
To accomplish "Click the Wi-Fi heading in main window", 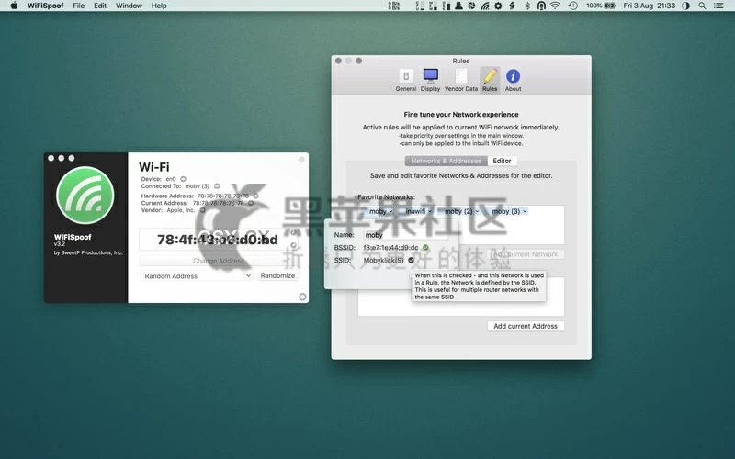I will click(x=154, y=167).
